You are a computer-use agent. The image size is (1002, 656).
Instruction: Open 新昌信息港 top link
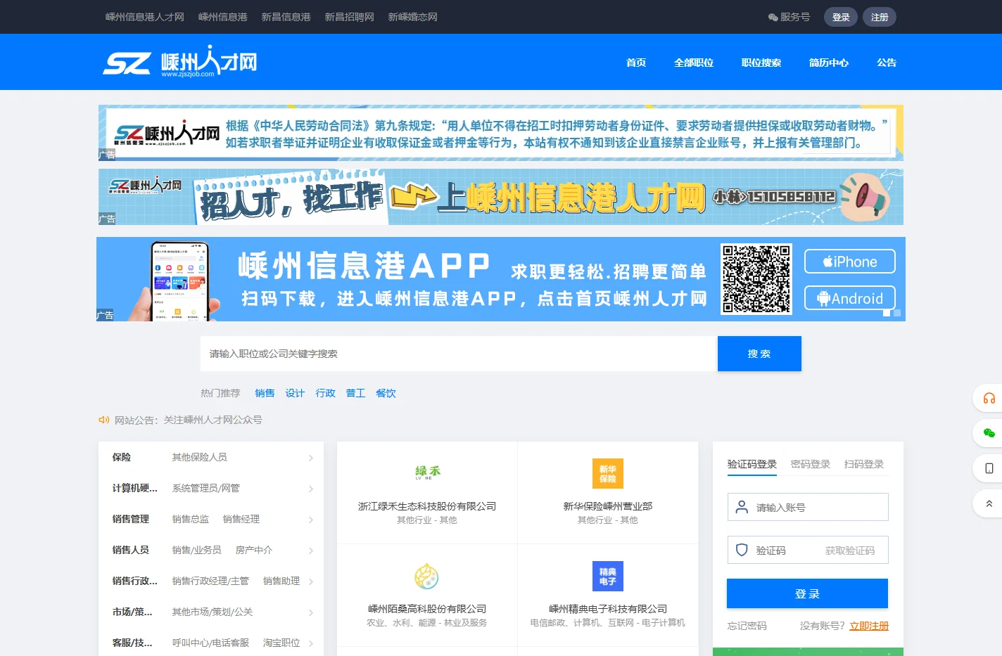(x=286, y=17)
